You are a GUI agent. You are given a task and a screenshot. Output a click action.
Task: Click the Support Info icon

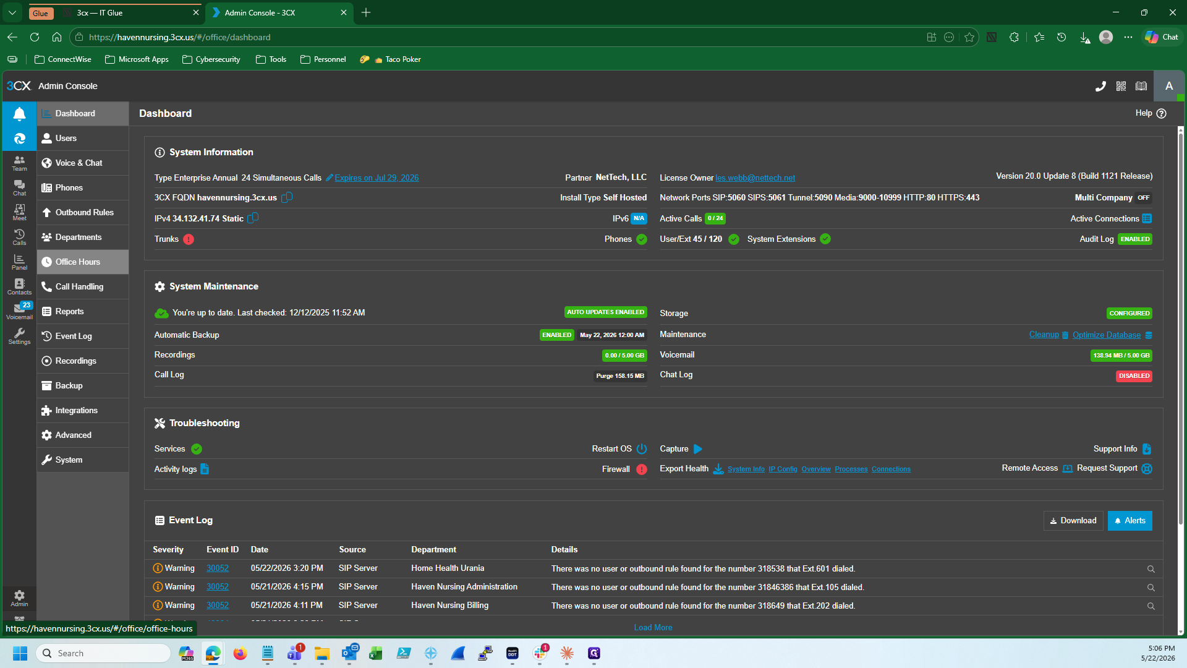1147,449
